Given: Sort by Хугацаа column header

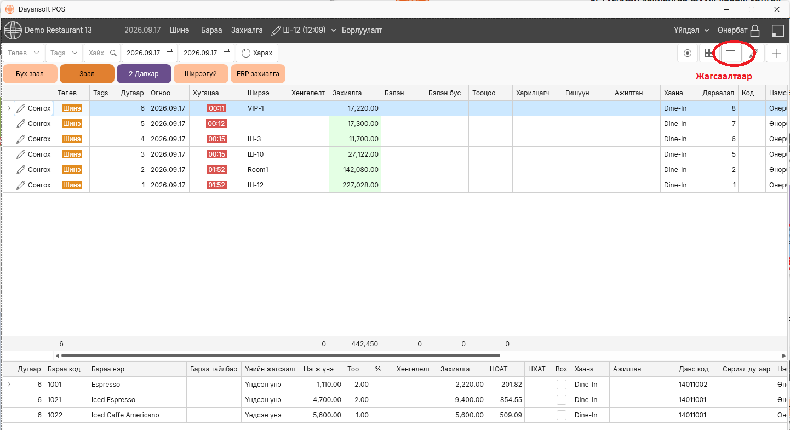Looking at the screenshot, I should [x=216, y=93].
